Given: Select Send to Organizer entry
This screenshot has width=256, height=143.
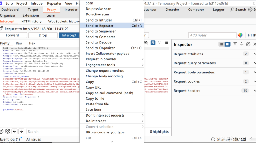Looking at the screenshot, I should tap(112, 48).
